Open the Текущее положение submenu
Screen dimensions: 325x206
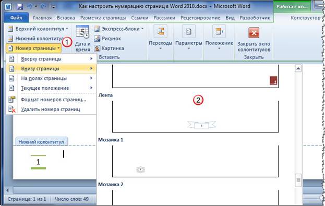[x=51, y=88]
